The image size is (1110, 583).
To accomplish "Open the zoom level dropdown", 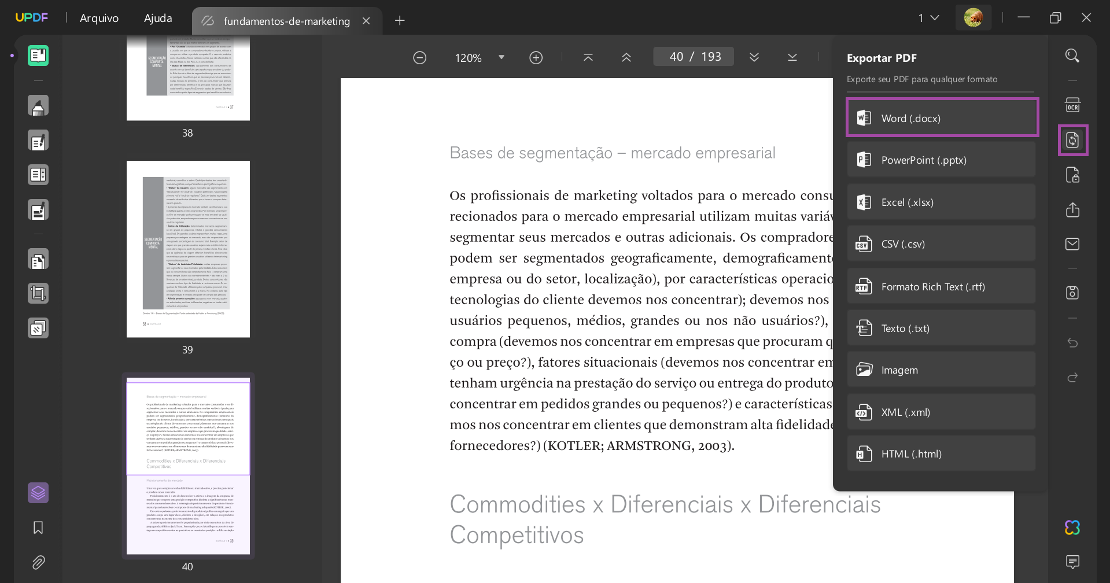I will coord(501,57).
